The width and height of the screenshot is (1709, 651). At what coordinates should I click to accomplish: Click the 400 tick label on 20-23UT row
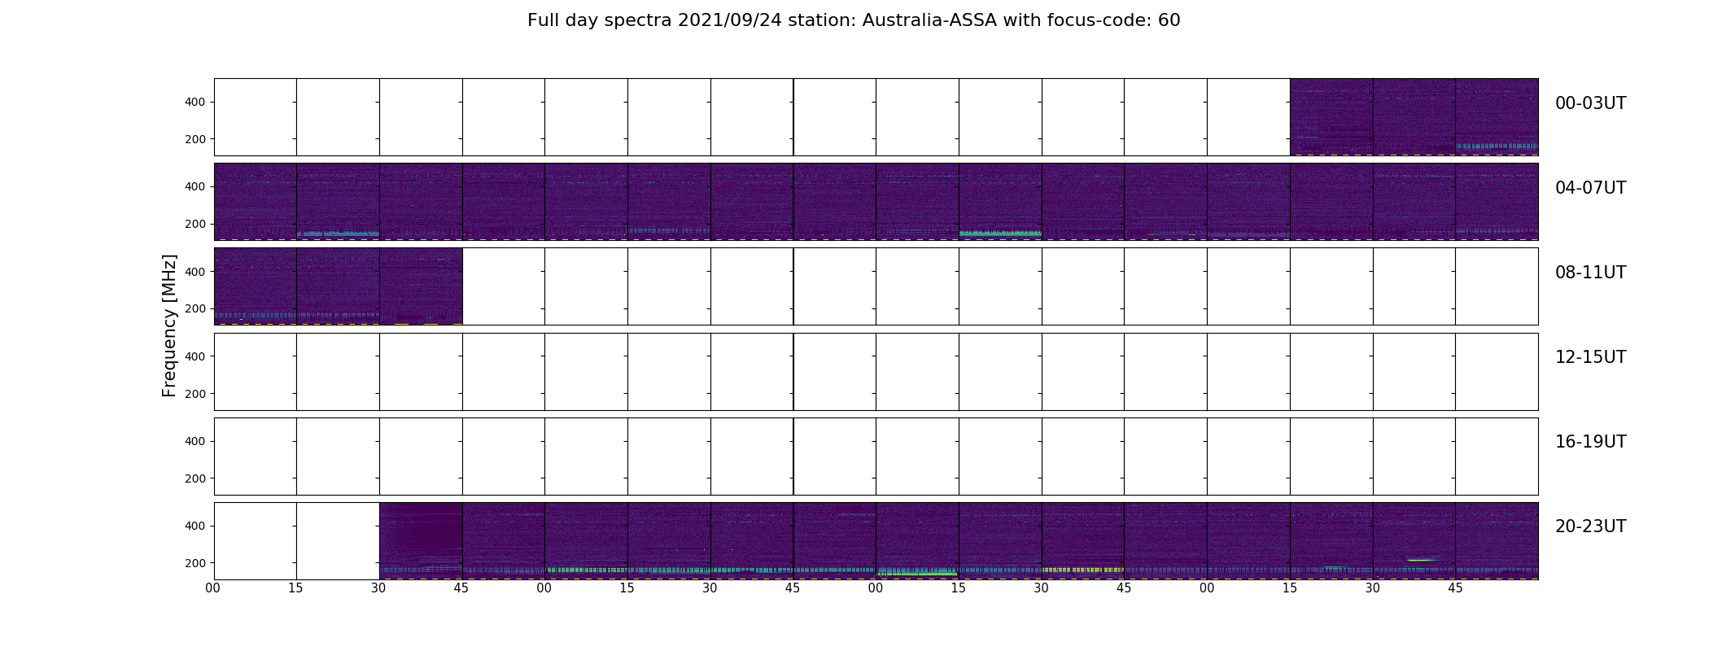click(195, 526)
